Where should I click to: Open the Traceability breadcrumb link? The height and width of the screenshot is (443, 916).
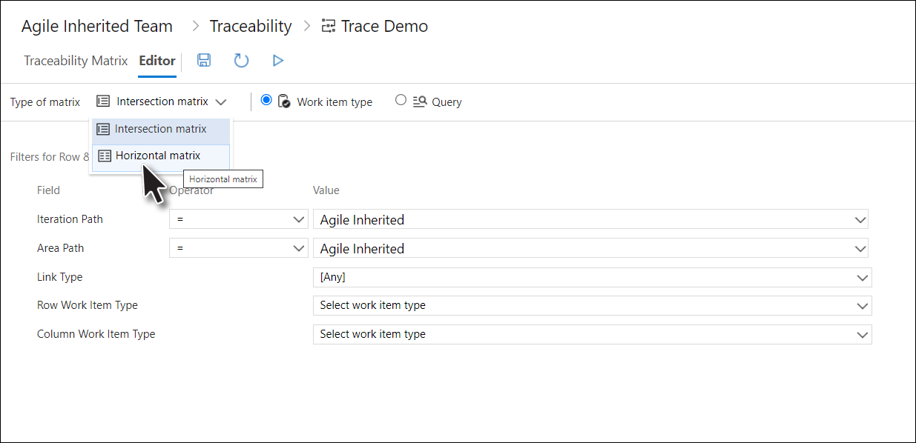click(x=250, y=25)
